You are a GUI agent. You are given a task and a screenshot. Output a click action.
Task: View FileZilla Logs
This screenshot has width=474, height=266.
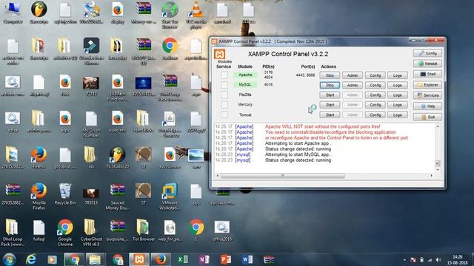[397, 95]
